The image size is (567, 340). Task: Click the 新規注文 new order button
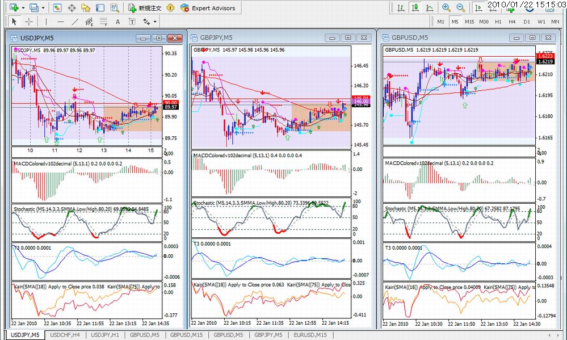point(145,7)
